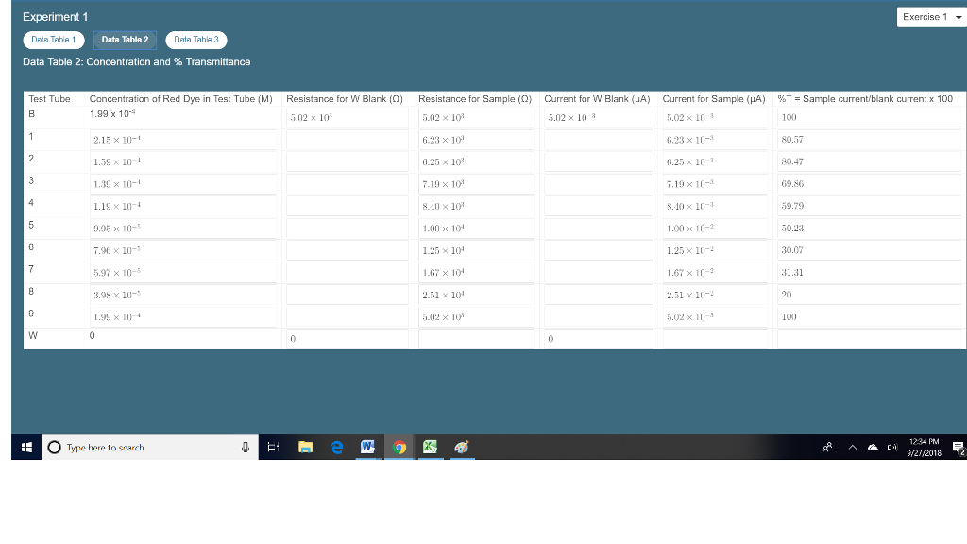The height and width of the screenshot is (544, 967).
Task: Open Microsoft Word from the taskbar
Action: tap(367, 448)
